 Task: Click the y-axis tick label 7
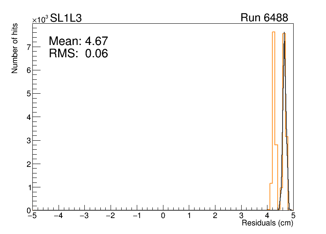click(x=29, y=47)
